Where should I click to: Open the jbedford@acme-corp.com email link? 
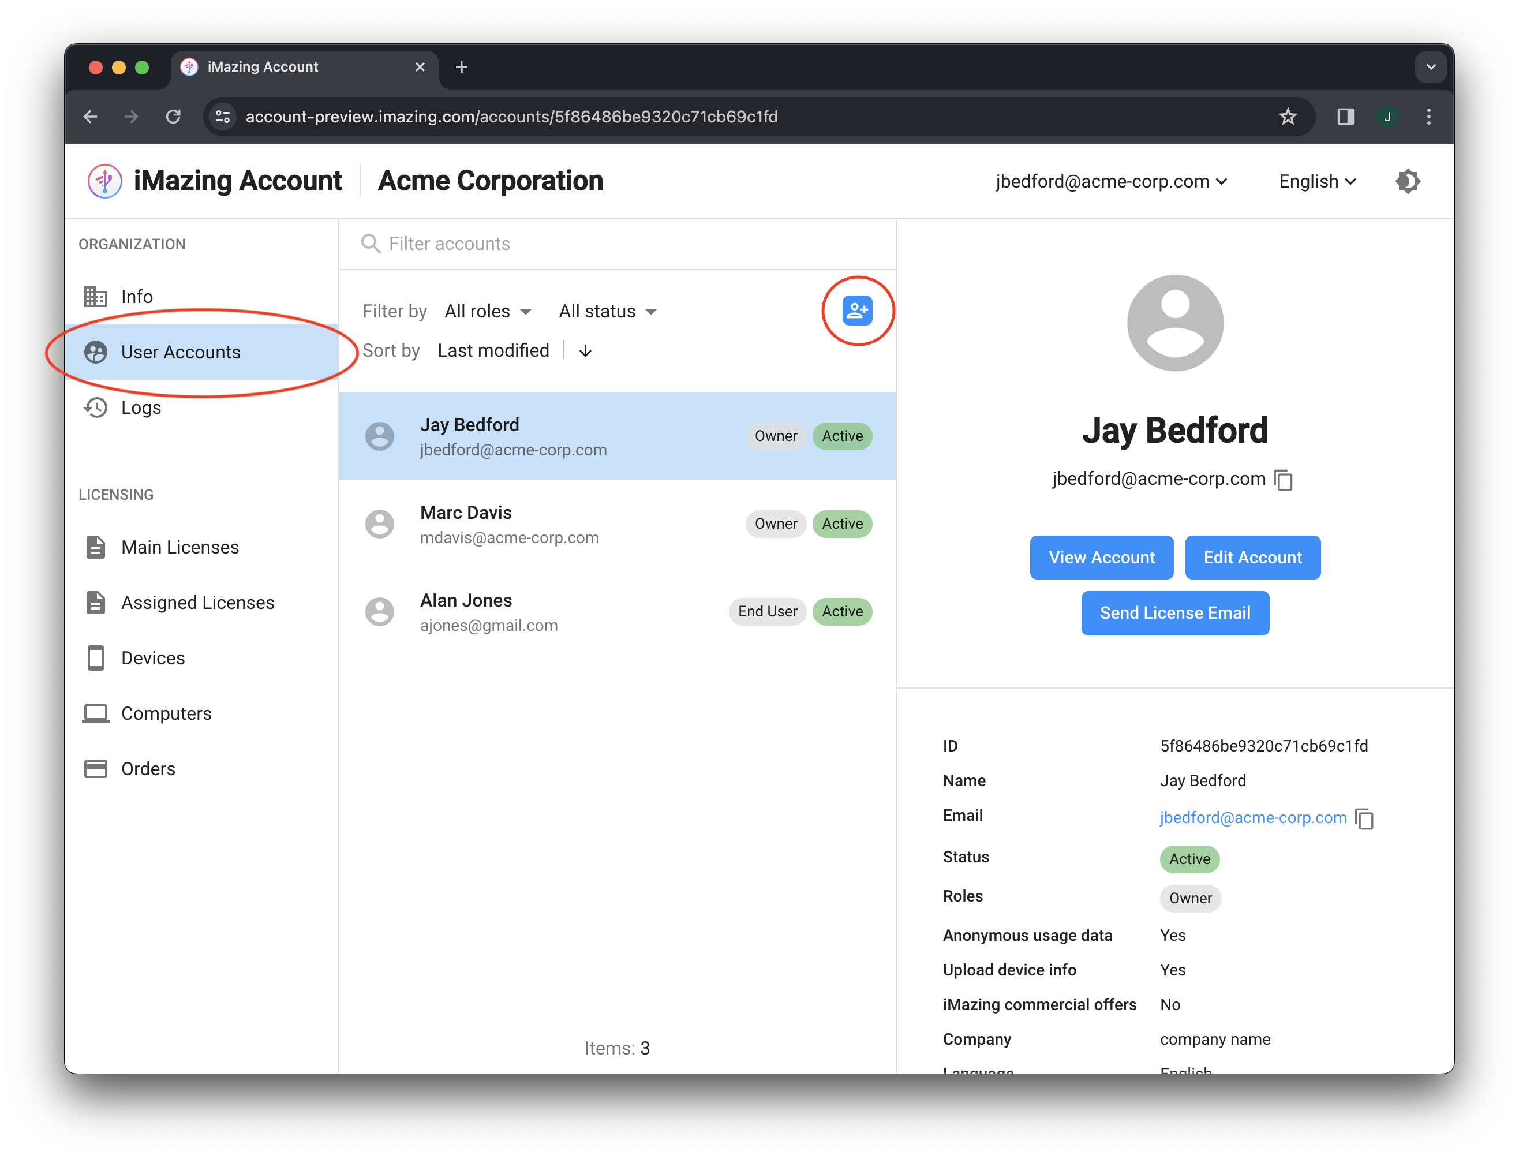[x=1253, y=817]
